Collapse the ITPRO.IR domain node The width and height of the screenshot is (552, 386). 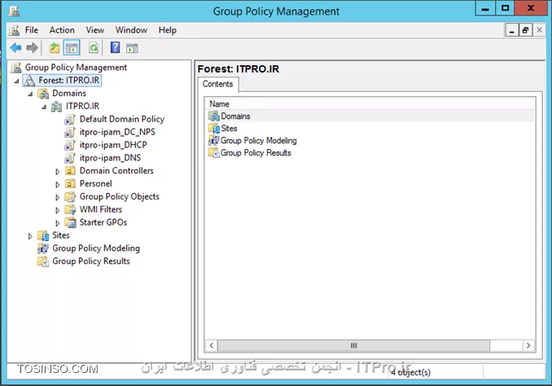click(44, 107)
